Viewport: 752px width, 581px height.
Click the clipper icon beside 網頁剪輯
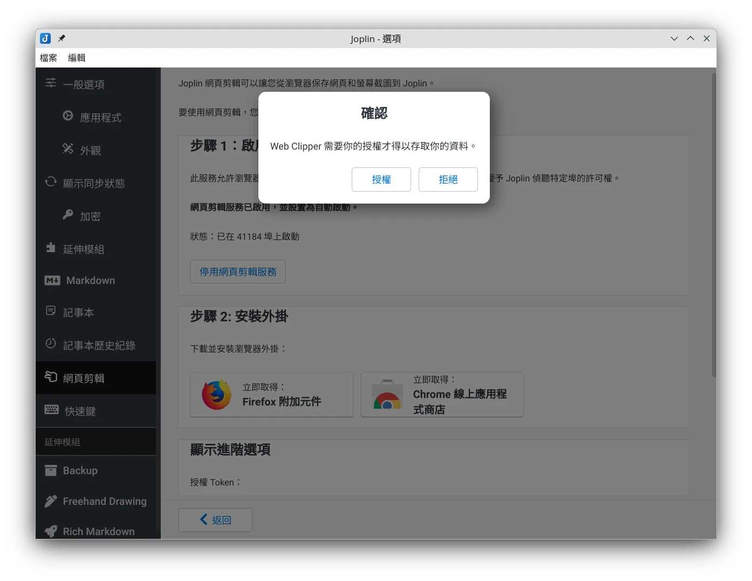click(x=51, y=376)
